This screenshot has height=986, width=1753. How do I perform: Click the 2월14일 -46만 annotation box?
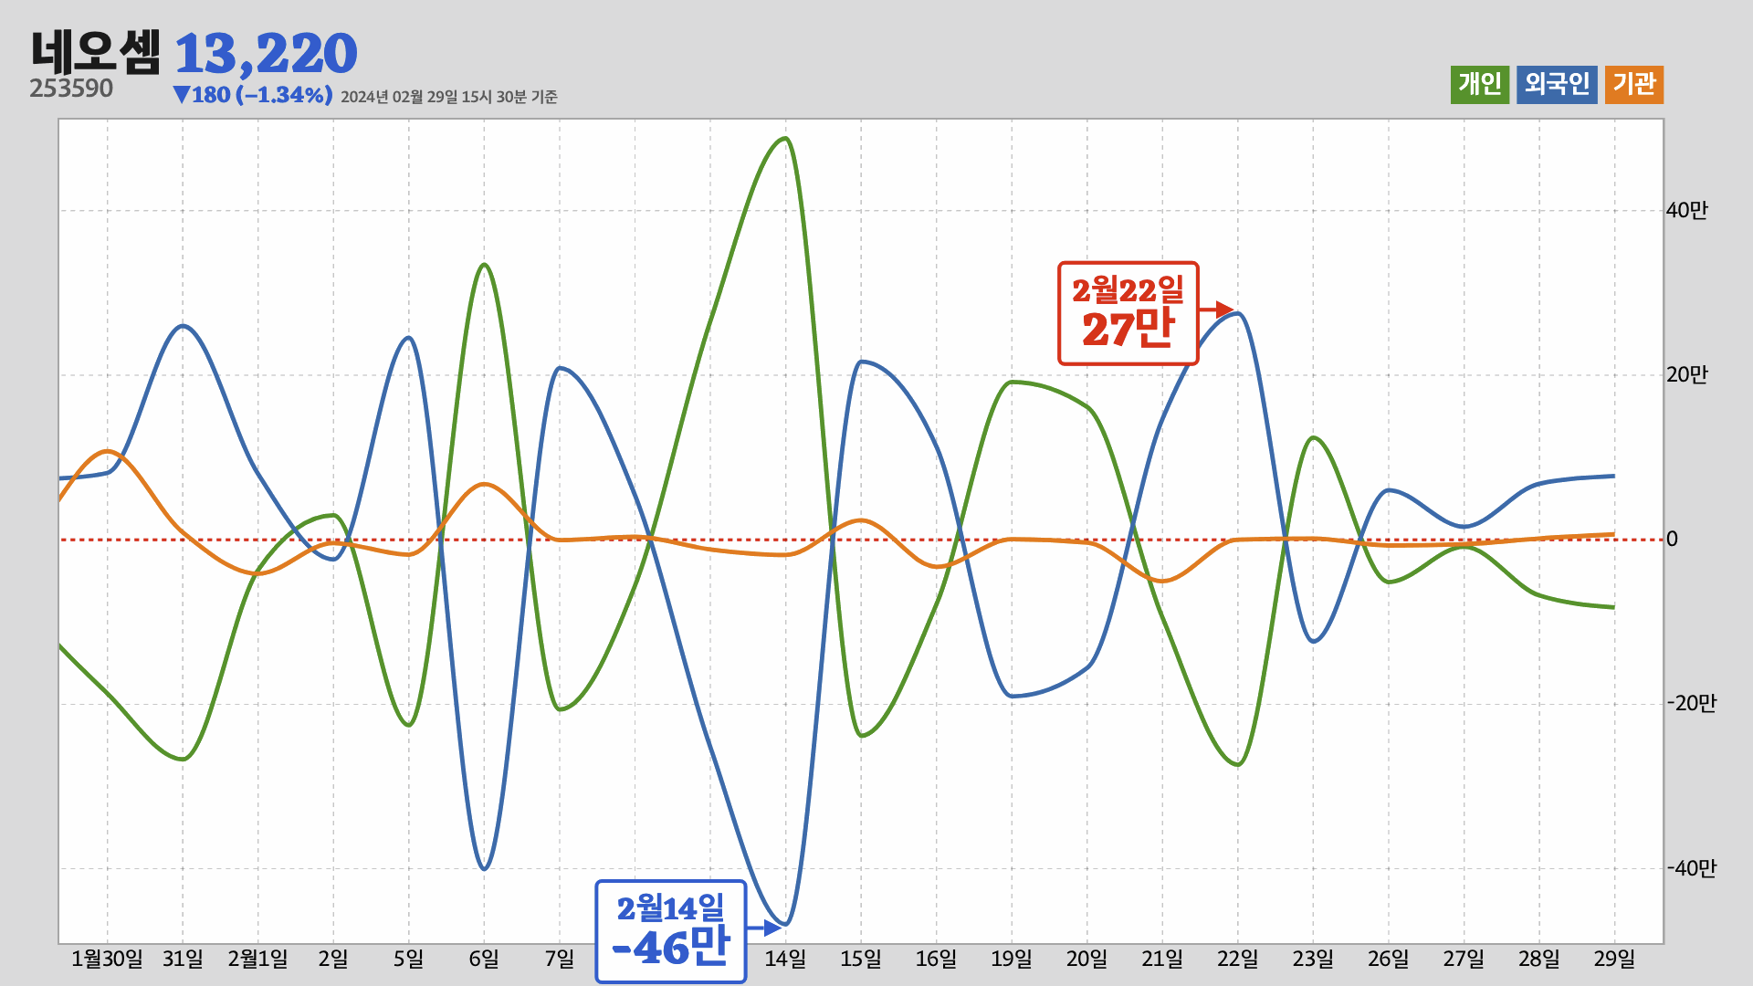671,931
